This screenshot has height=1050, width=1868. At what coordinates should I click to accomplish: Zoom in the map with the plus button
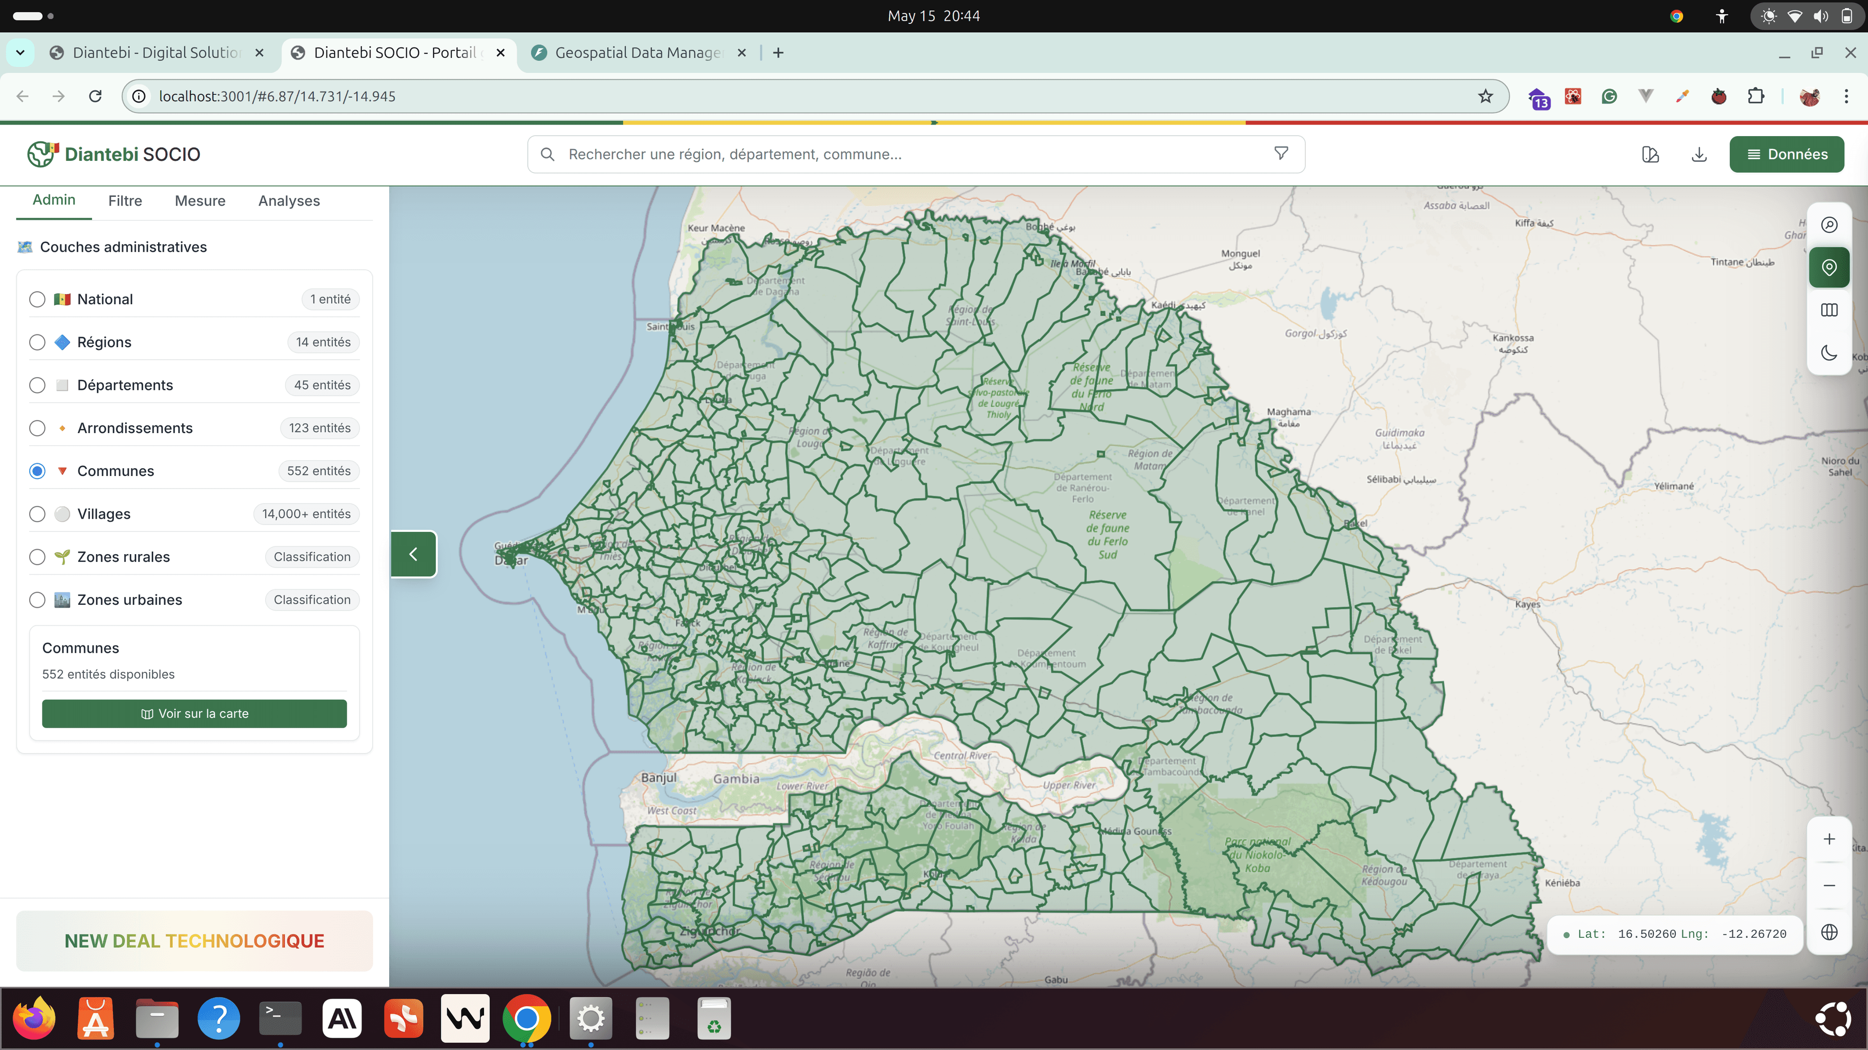[x=1829, y=839]
